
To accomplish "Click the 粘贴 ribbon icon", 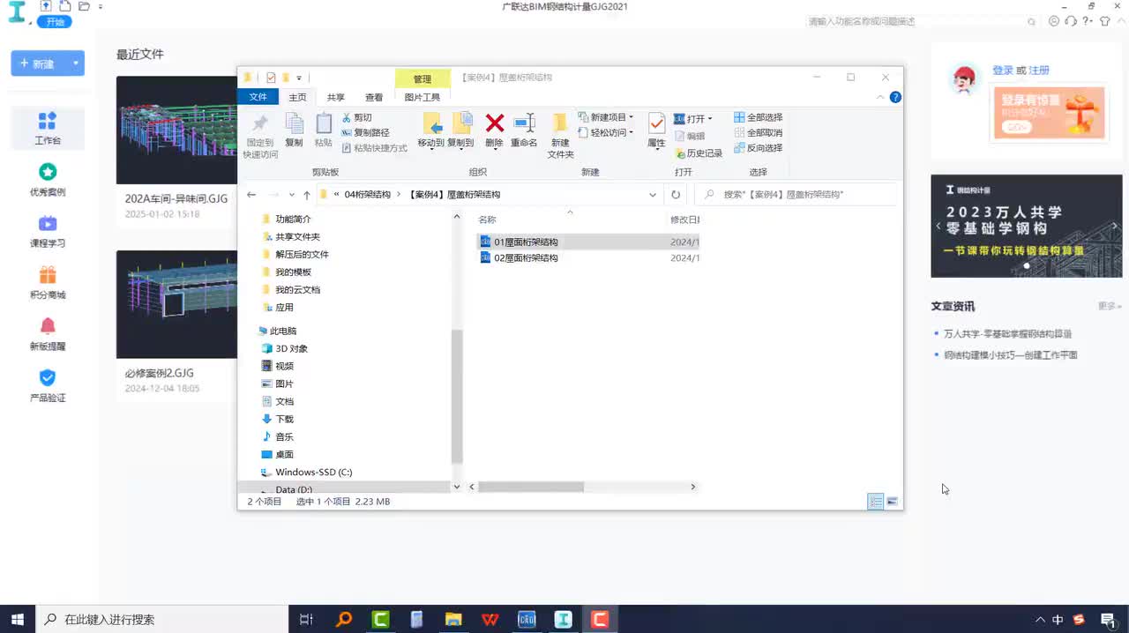I will (x=324, y=123).
